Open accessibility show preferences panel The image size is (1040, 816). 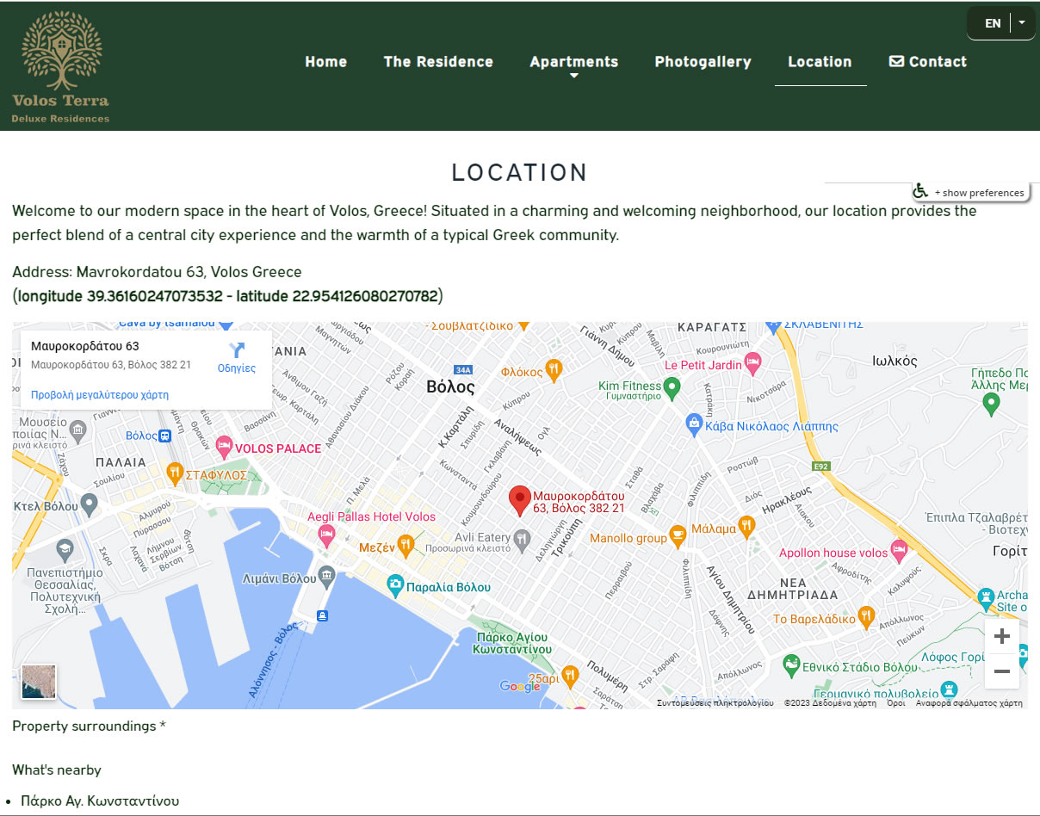[979, 193]
